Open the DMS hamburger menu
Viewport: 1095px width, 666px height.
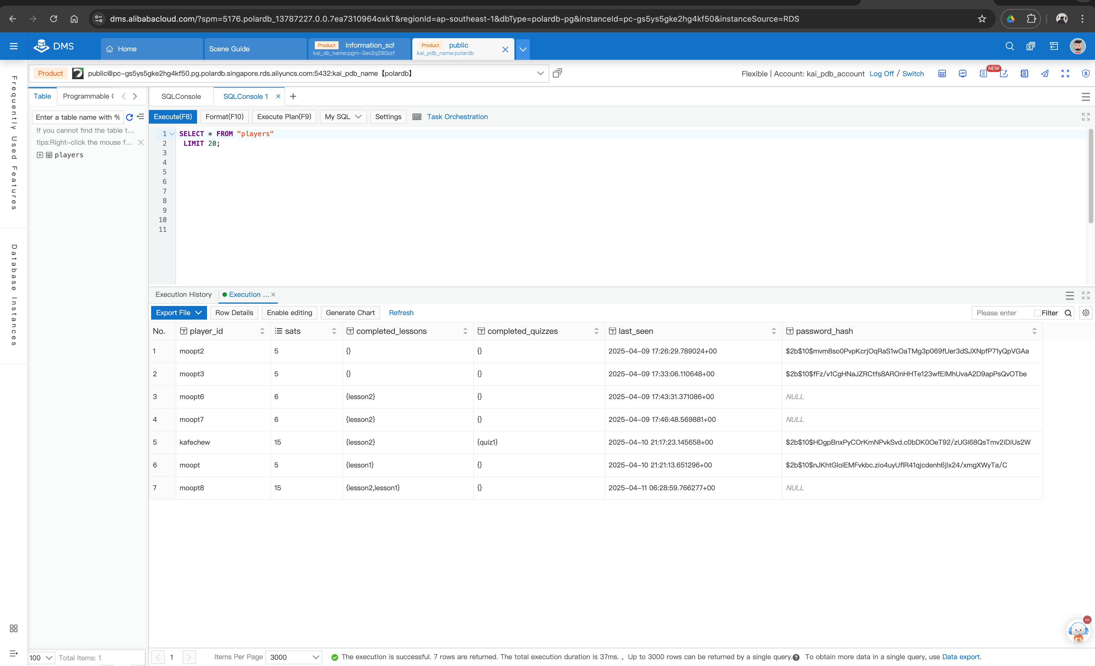click(x=14, y=46)
